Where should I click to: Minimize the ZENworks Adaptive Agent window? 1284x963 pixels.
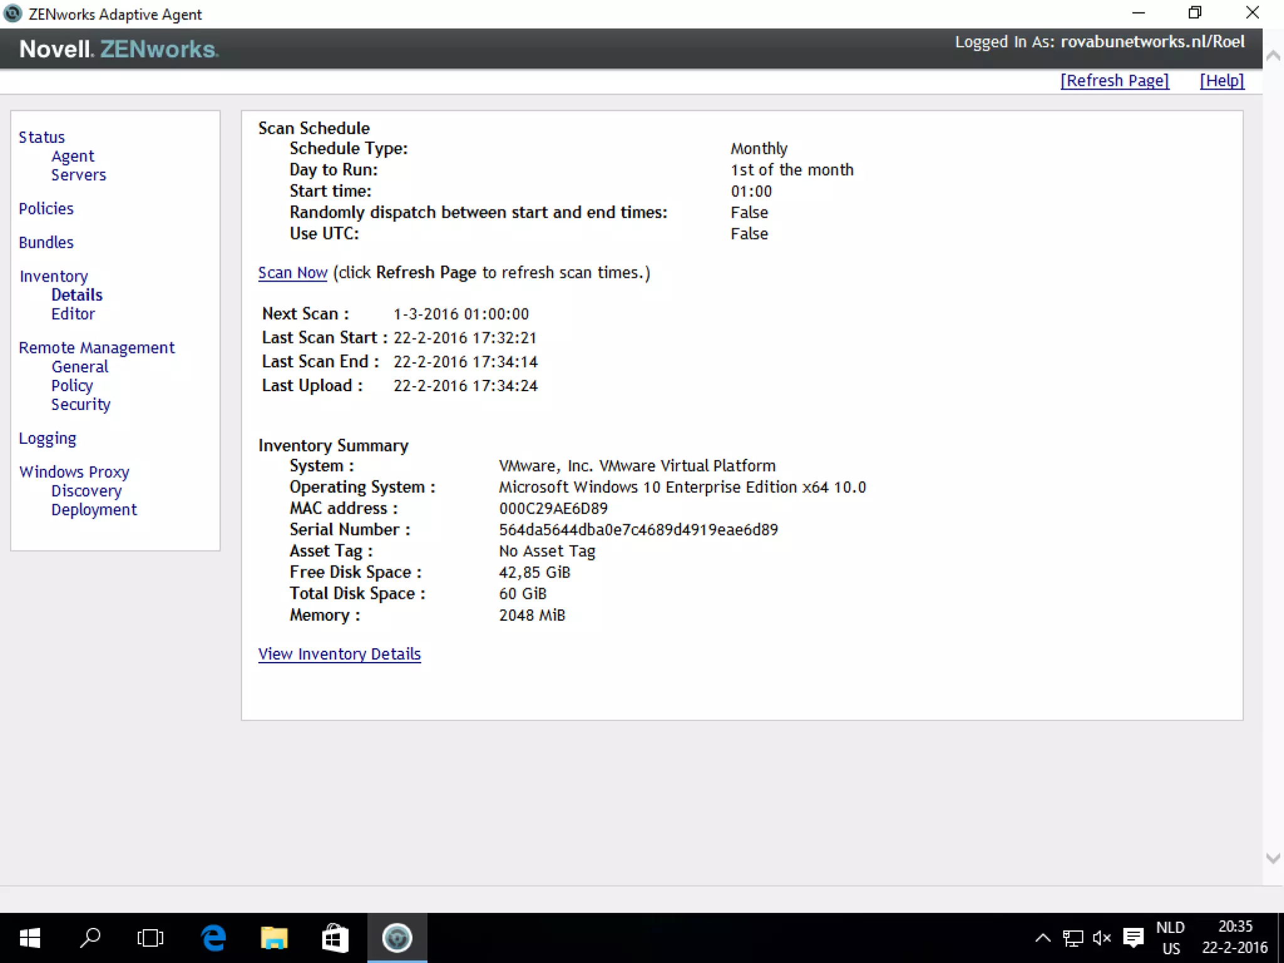tap(1139, 13)
